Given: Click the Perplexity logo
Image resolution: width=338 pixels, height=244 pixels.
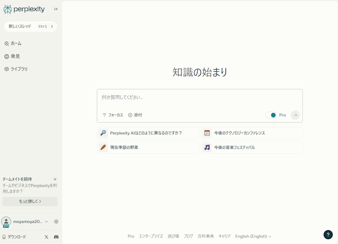Looking at the screenshot, I should [24, 10].
